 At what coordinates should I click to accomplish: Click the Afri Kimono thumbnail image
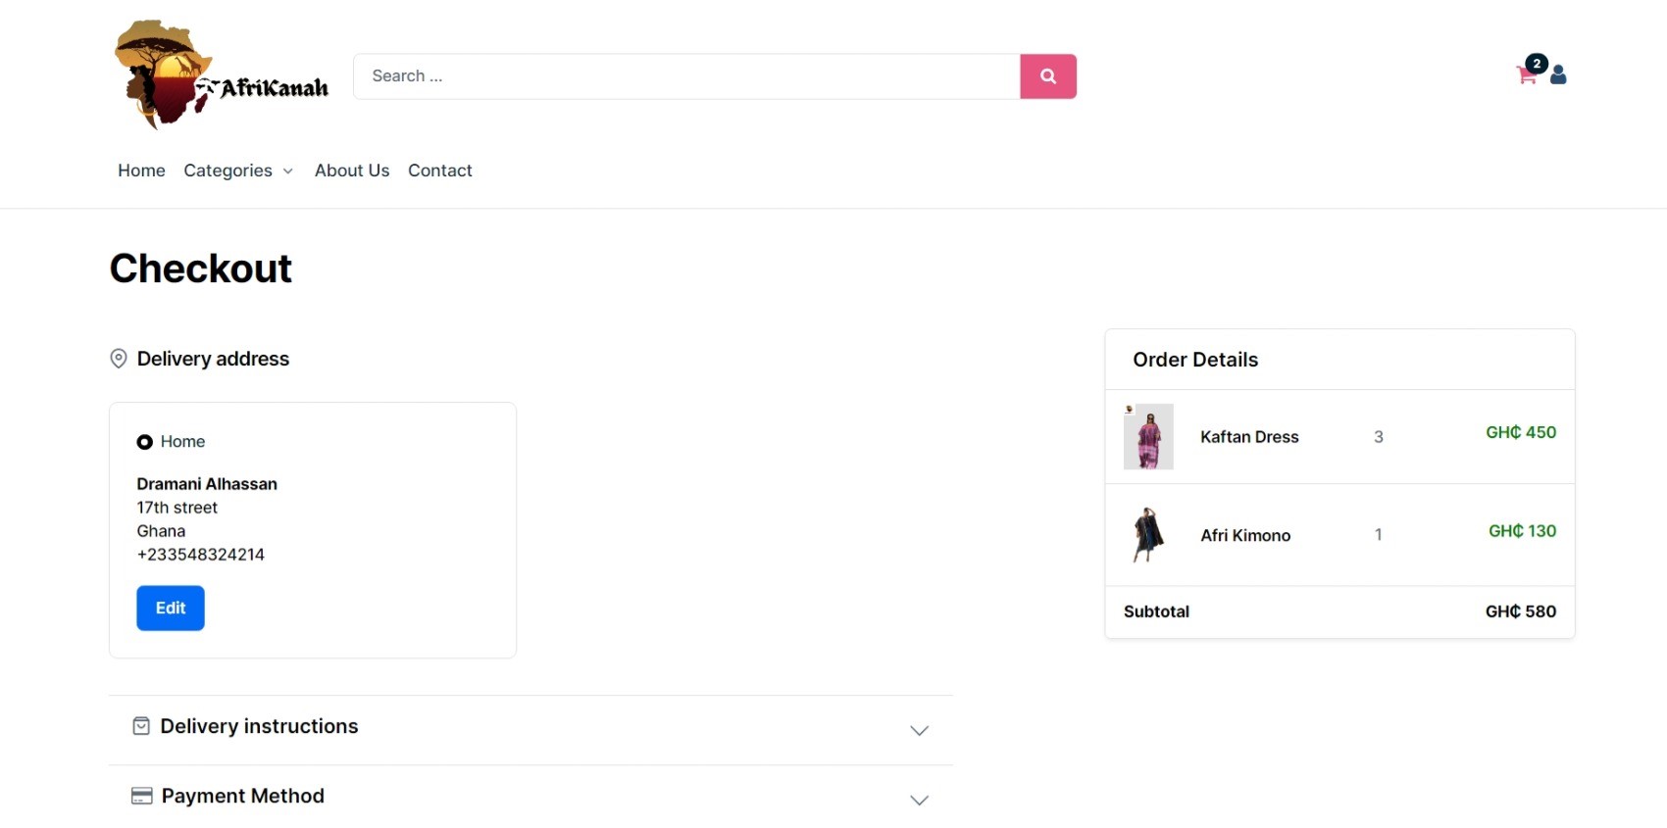tap(1148, 535)
